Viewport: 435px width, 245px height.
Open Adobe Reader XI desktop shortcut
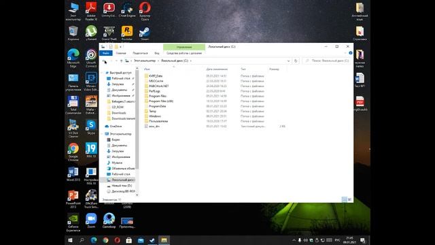coord(91,11)
